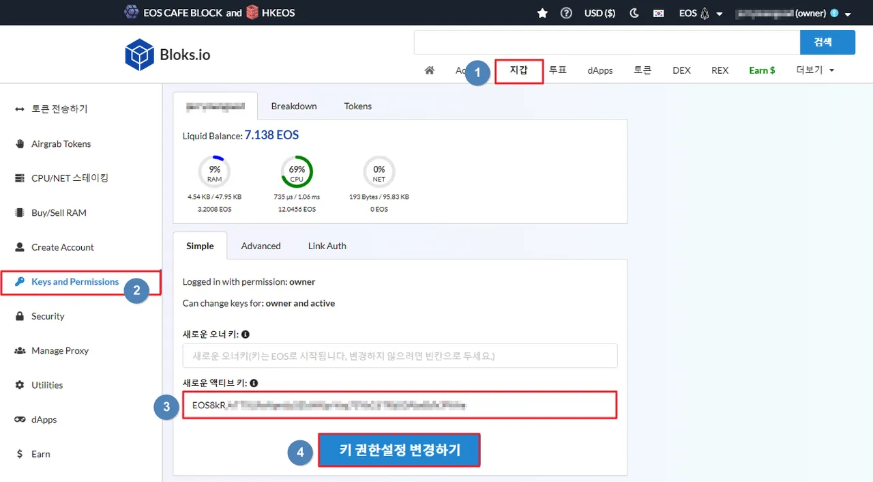
Task: Switch to the Tokens tab
Action: [358, 106]
